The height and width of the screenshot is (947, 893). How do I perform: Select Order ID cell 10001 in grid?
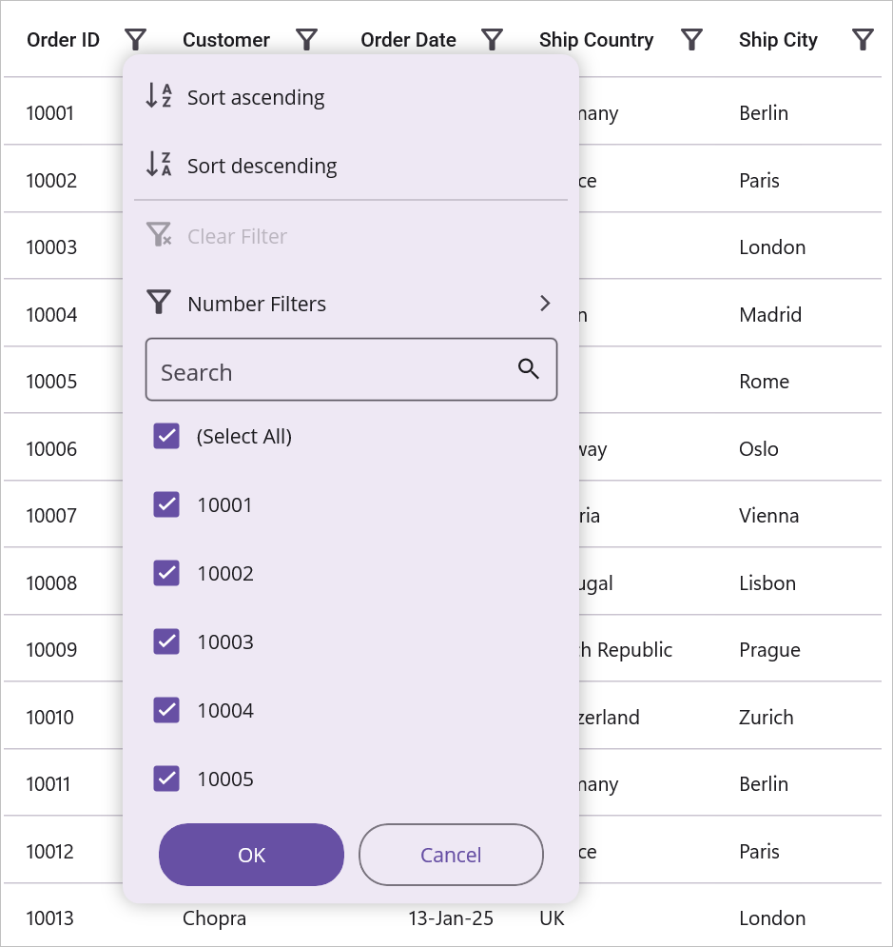tap(50, 113)
